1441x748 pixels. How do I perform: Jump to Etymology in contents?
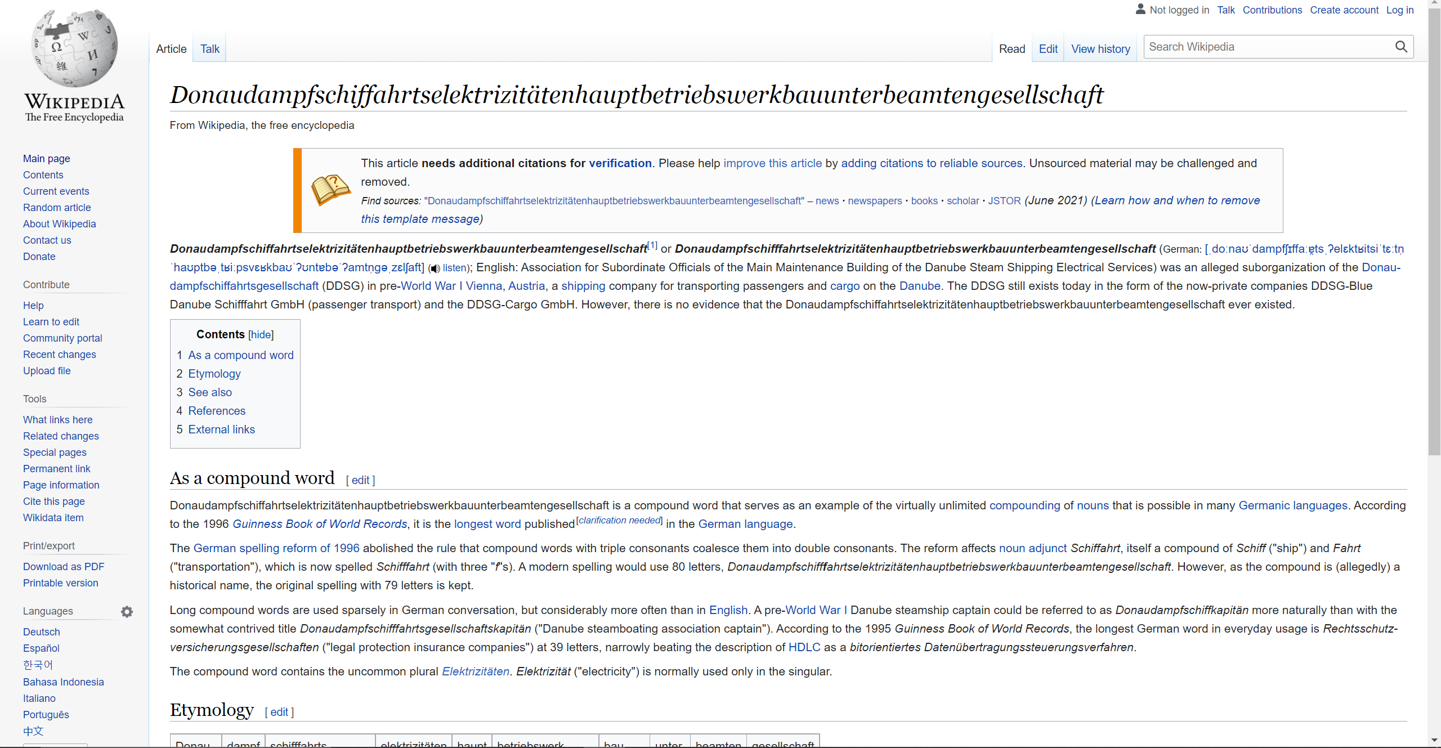[x=214, y=374]
